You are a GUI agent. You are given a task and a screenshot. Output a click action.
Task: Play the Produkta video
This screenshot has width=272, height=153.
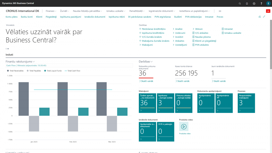click(x=184, y=127)
